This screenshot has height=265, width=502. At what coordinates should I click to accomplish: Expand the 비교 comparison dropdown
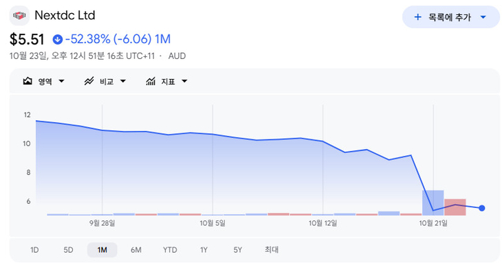123,81
